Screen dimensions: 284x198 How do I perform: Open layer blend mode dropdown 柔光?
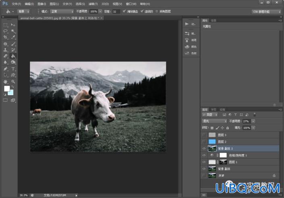coord(214,121)
